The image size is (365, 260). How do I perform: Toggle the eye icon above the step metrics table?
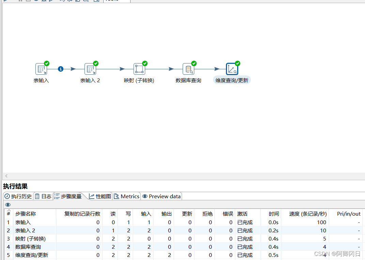point(8,205)
